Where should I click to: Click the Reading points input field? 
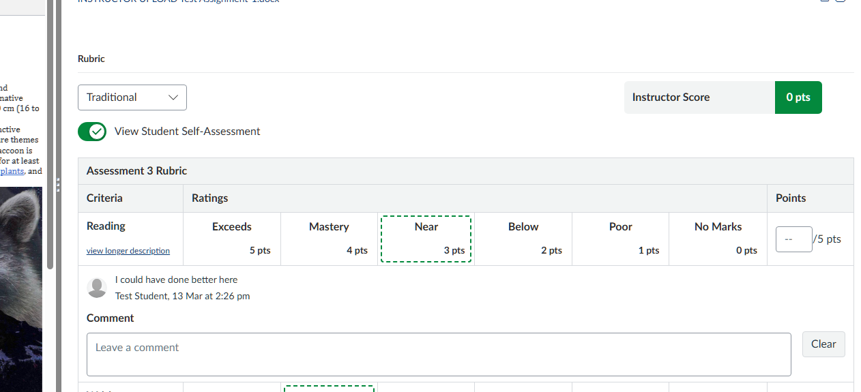coord(793,239)
